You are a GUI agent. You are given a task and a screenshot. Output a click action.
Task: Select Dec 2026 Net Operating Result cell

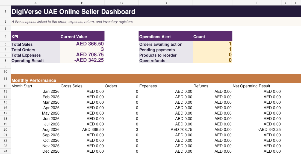pos(257,151)
